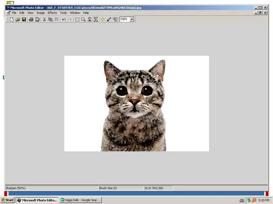
Task: Open the Help menu
Action: click(x=86, y=13)
